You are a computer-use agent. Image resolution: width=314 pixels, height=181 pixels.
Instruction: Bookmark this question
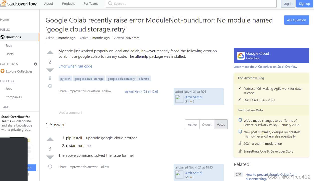tap(50, 78)
